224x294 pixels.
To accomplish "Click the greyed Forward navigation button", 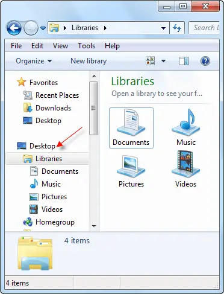I will tap(31, 28).
